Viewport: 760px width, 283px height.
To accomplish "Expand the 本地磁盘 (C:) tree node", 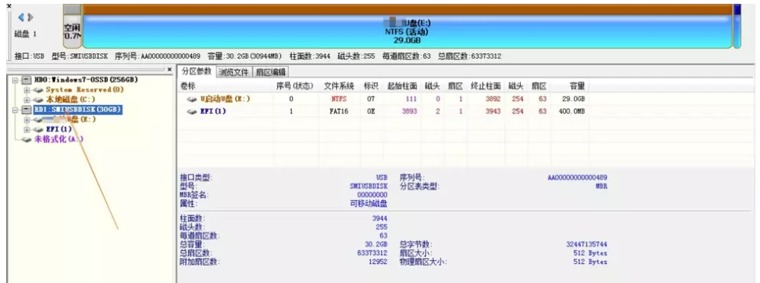I will [x=27, y=100].
